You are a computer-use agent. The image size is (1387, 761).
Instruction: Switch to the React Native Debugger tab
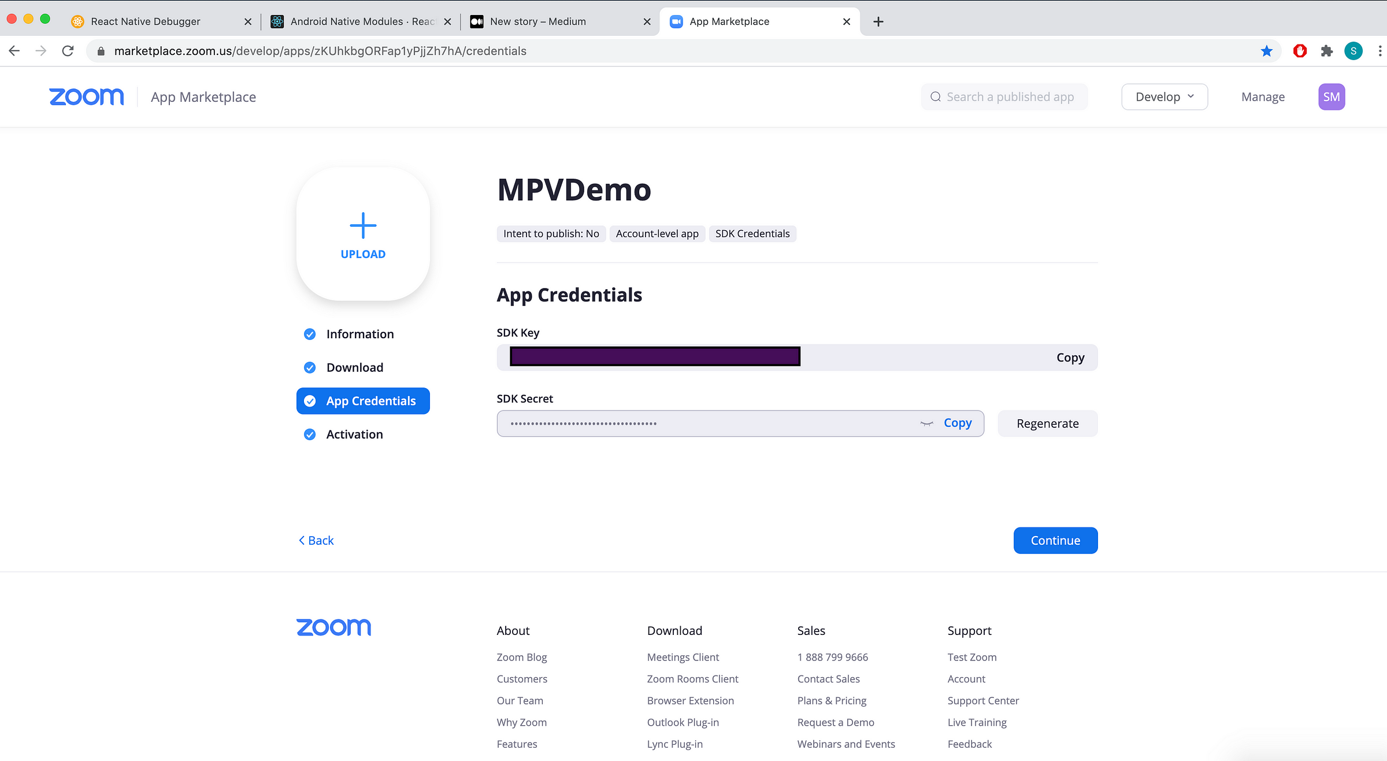coord(146,21)
